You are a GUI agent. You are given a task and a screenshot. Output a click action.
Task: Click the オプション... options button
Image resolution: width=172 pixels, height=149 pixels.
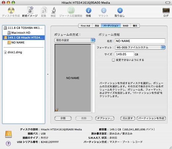click(x=105, y=118)
